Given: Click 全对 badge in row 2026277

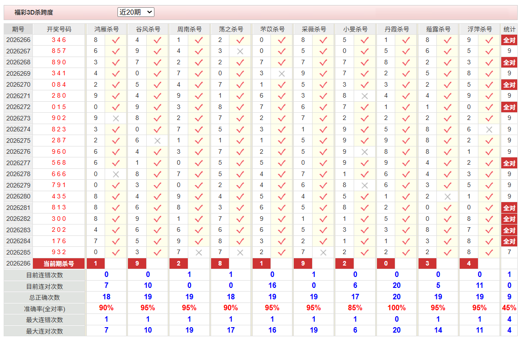Looking at the screenshot, I should (509, 163).
